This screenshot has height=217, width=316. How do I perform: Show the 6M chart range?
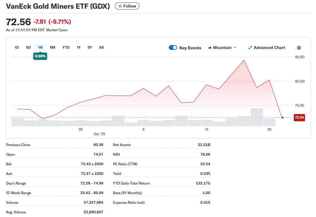[x=52, y=47]
